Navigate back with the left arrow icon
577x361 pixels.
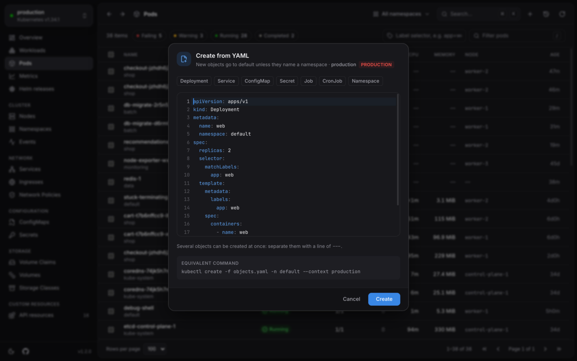tap(109, 14)
